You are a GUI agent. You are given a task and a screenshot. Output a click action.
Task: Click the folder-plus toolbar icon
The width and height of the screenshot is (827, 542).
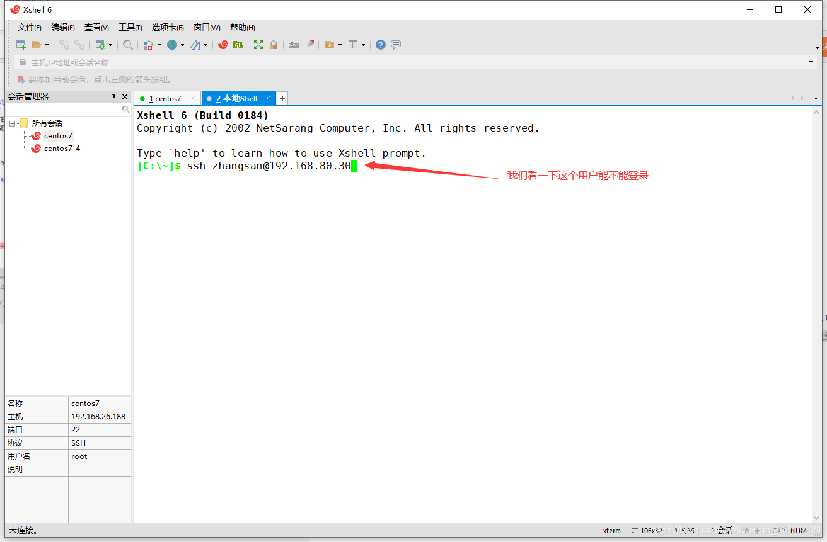coord(330,45)
